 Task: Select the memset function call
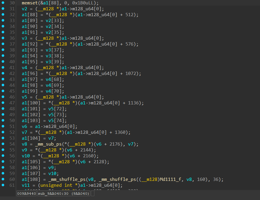click(x=29, y=3)
